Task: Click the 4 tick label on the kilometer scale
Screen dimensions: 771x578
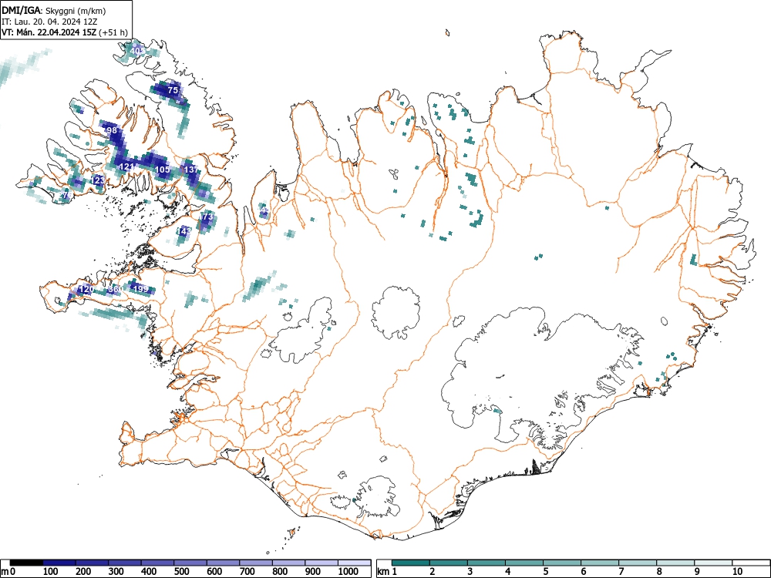Action: pos(508,572)
